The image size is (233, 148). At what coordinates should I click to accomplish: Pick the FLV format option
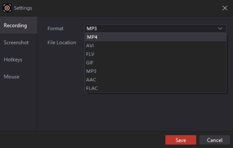90,54
